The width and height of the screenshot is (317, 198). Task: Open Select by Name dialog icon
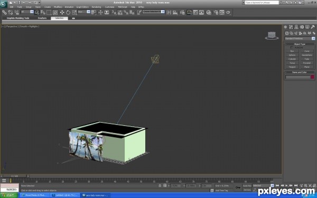[x=43, y=13]
